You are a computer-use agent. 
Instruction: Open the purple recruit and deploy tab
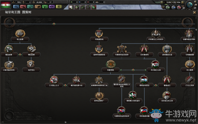[52, 6]
